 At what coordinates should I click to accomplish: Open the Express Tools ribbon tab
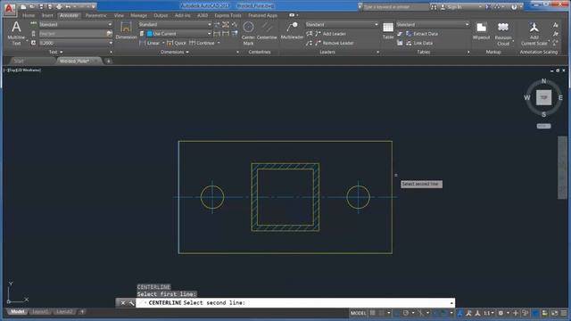tap(228, 15)
